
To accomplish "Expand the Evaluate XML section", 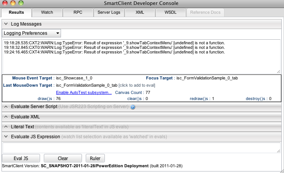I will pos(6,116).
